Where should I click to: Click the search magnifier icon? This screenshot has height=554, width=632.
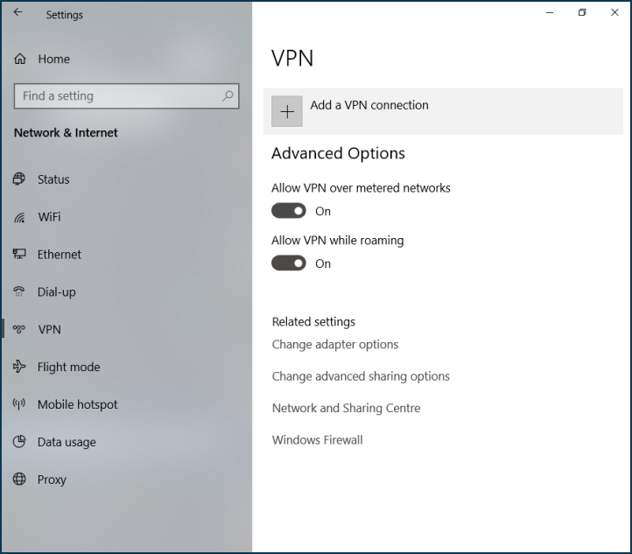click(x=228, y=96)
